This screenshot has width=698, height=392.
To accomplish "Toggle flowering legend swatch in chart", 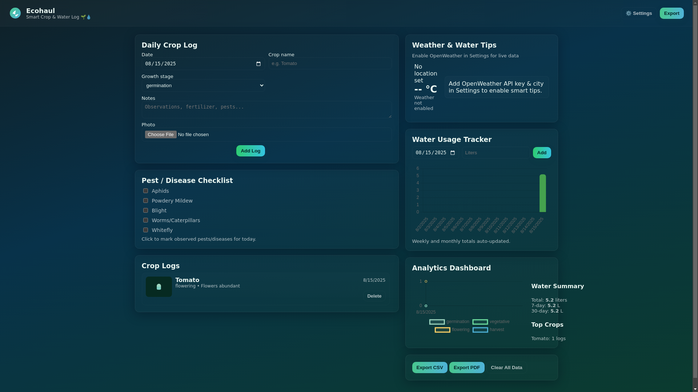I will pos(442,330).
